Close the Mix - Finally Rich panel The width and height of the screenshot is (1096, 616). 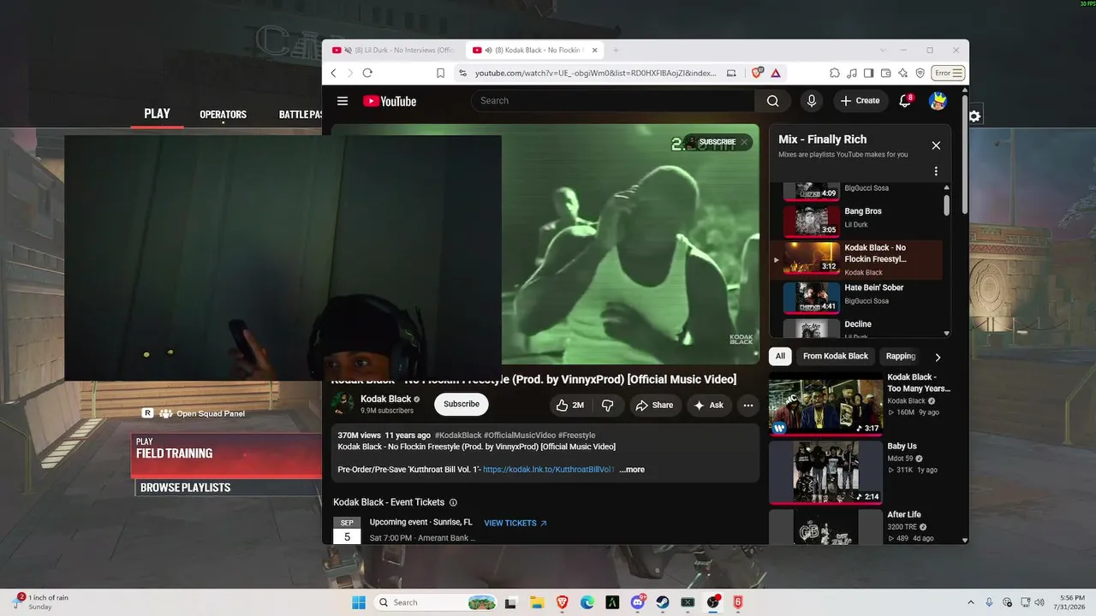point(936,145)
